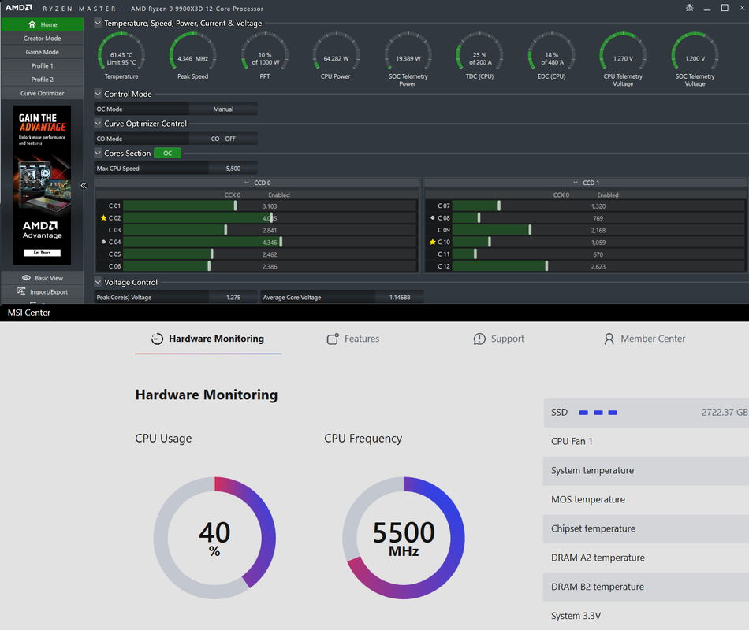Click the C 01 core speed slider handle
Viewport: 749px width, 630px height.
tap(235, 206)
